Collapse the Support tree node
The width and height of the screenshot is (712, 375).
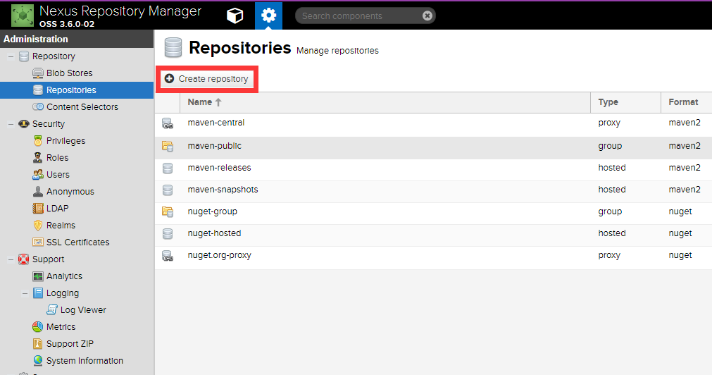tap(11, 259)
